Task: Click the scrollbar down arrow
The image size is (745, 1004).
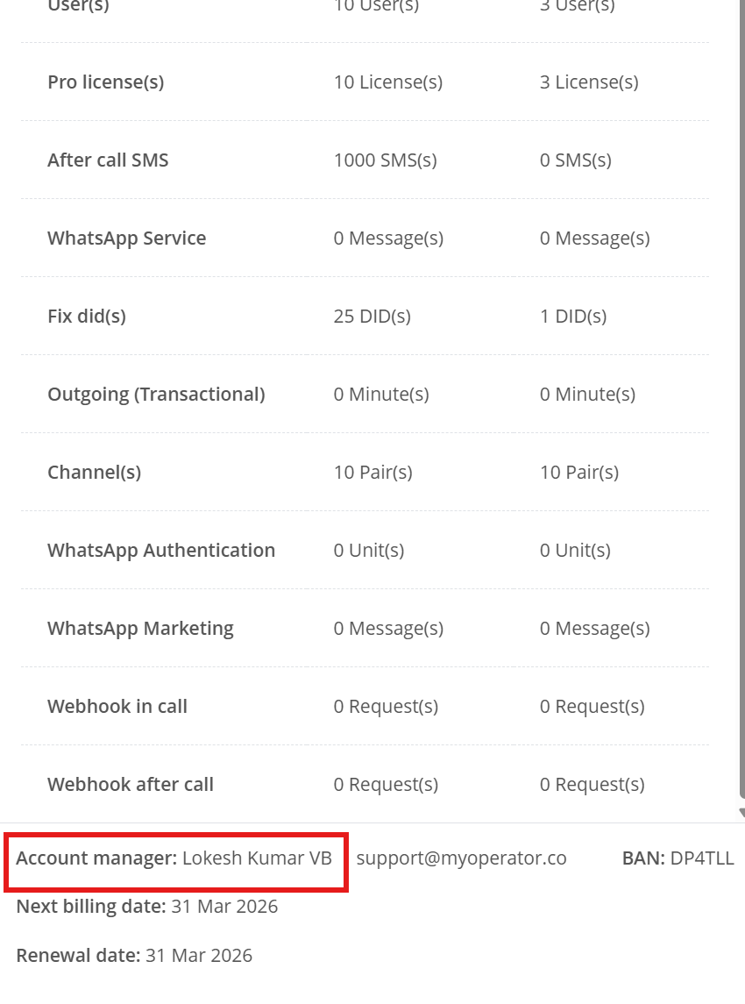Action: pos(741,813)
